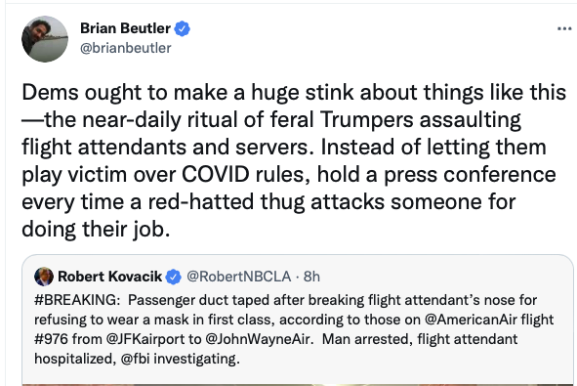Open Brian Beutler's display name link
Viewport: 577px width, 386px height.
coord(125,28)
